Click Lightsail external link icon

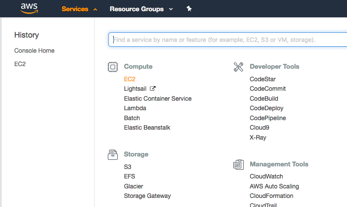[153, 89]
